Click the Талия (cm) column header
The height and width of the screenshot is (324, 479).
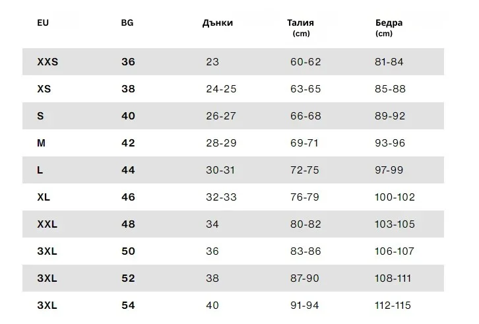(x=300, y=27)
